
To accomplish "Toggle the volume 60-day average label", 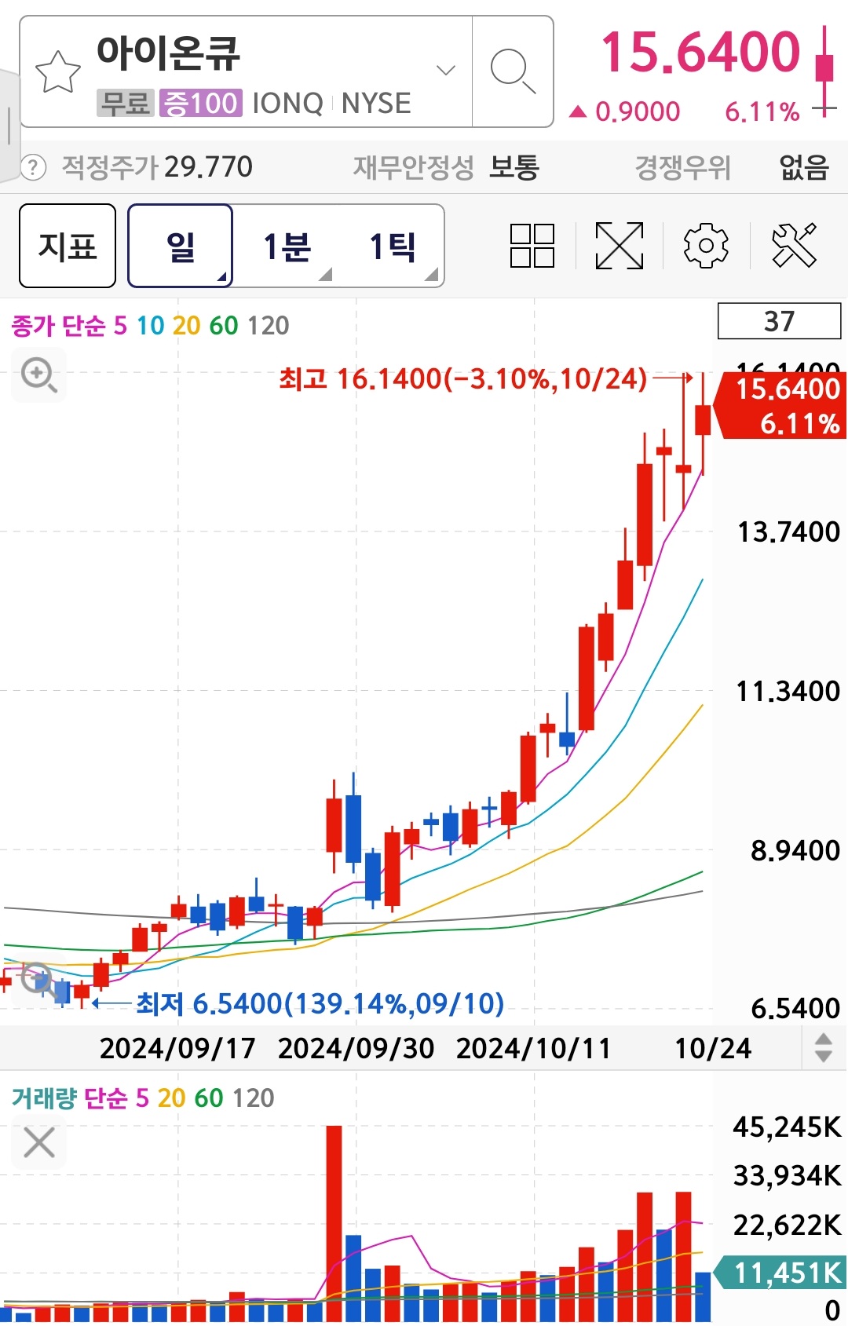I will 209,1098.
